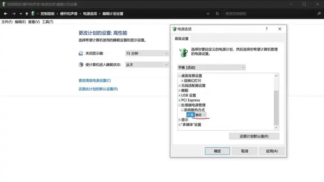Click the help question mark in the dialog

pos(266,29)
